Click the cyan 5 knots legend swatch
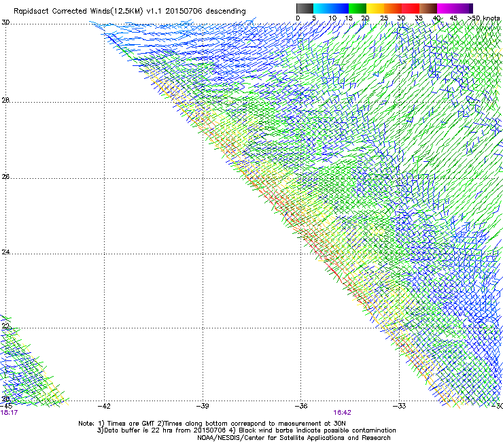The image size is (503, 442). 322,8
